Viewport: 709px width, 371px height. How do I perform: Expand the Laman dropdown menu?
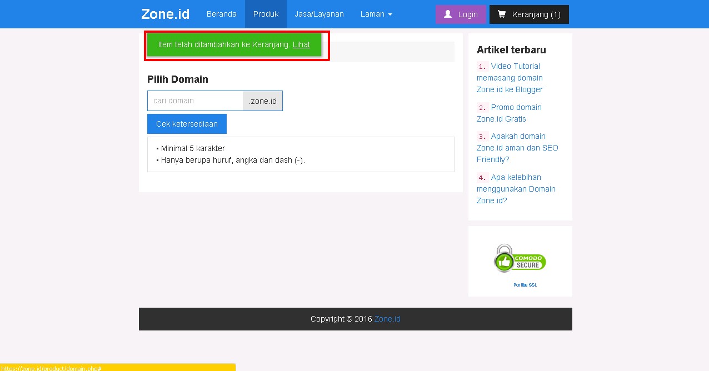tap(376, 14)
